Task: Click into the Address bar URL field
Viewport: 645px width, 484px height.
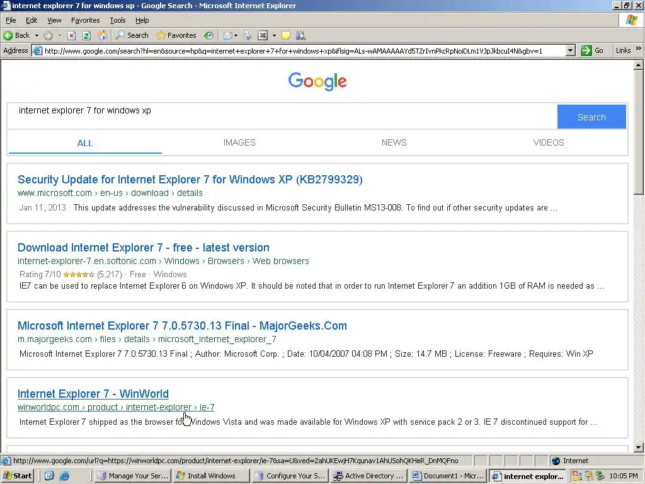Action: pyautogui.click(x=304, y=50)
